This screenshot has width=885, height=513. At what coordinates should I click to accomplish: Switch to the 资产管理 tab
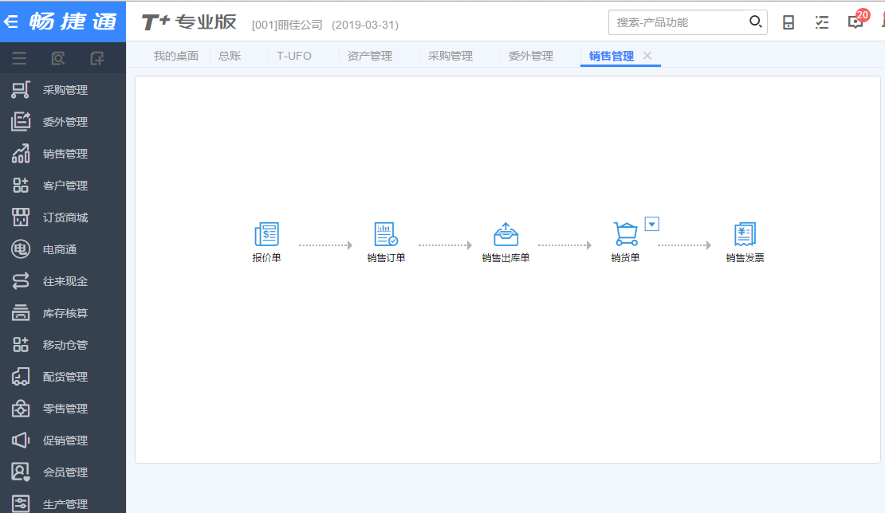click(370, 56)
